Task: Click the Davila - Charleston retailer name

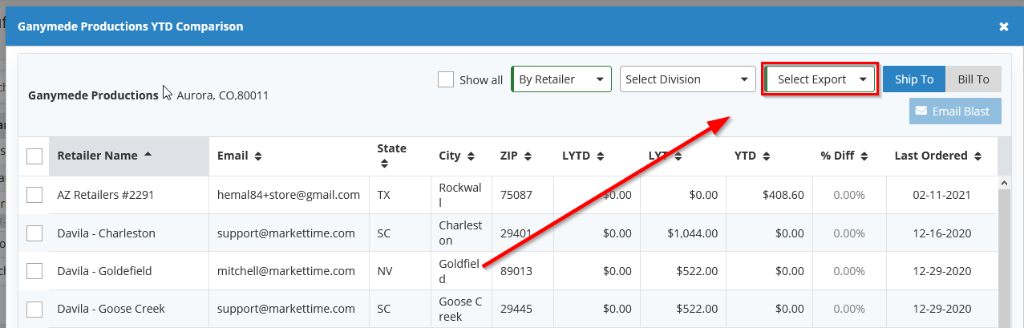Action: (x=106, y=233)
